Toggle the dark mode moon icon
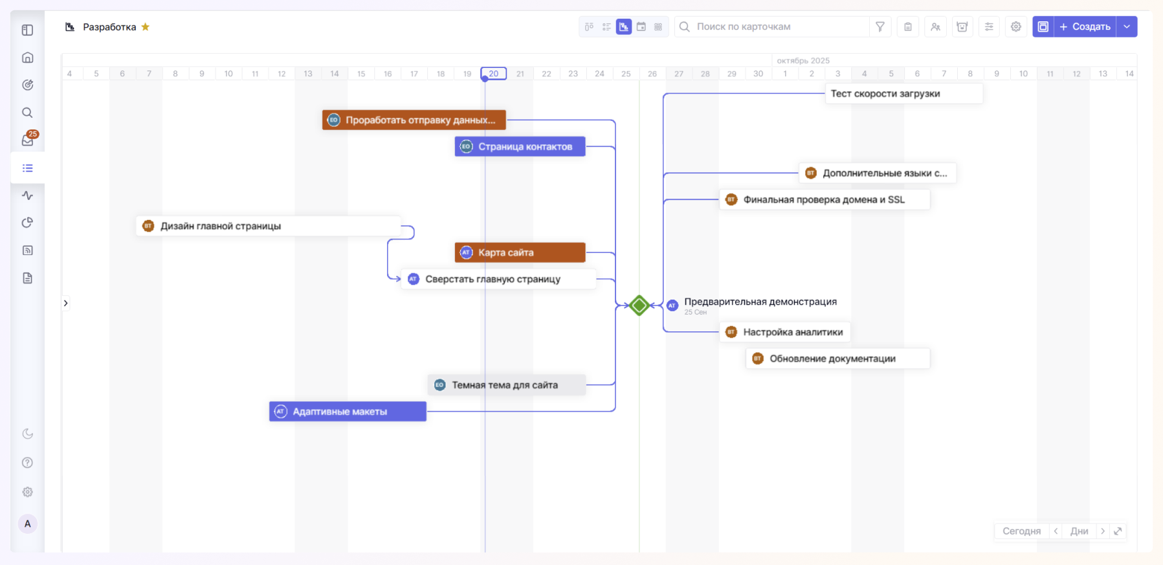This screenshot has width=1163, height=565. tap(28, 434)
